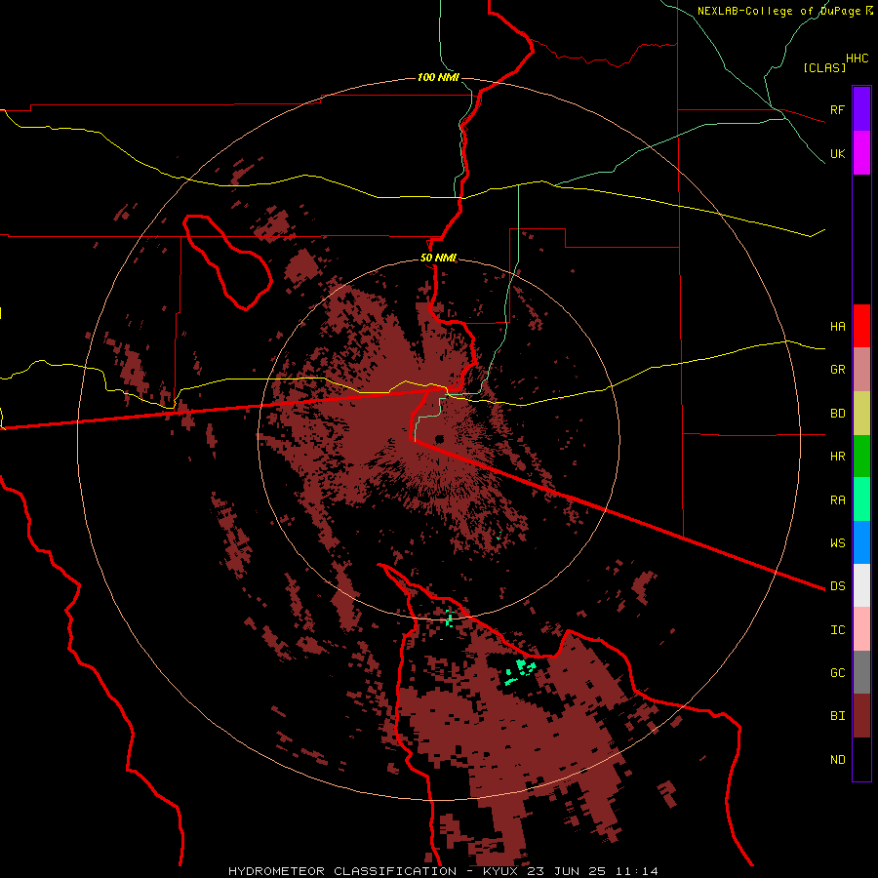Select the GR pink legend swatch
Viewport: 878px width, 878px height.
[x=861, y=370]
